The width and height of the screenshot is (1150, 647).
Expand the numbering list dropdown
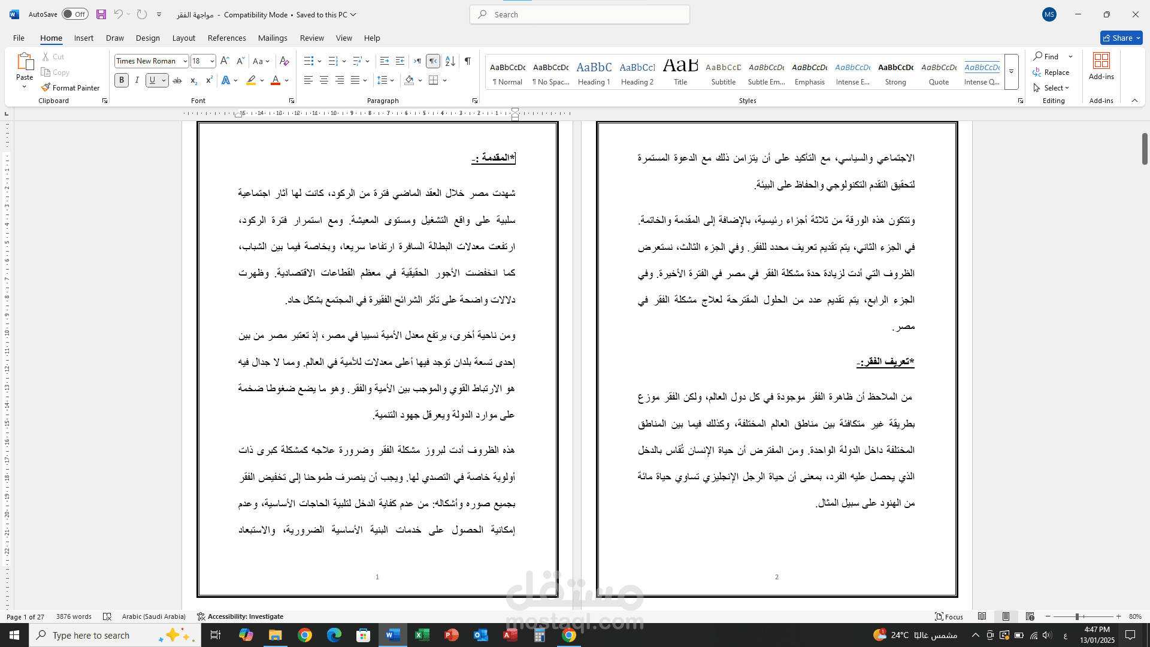click(x=344, y=61)
